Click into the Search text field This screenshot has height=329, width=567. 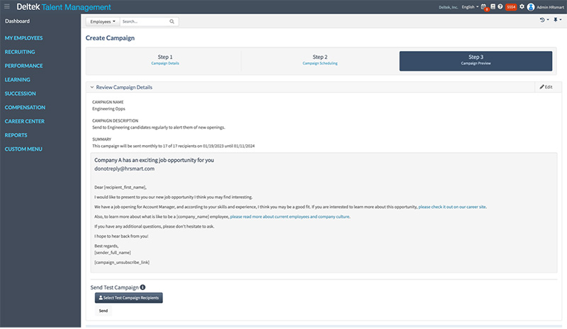[x=144, y=22]
